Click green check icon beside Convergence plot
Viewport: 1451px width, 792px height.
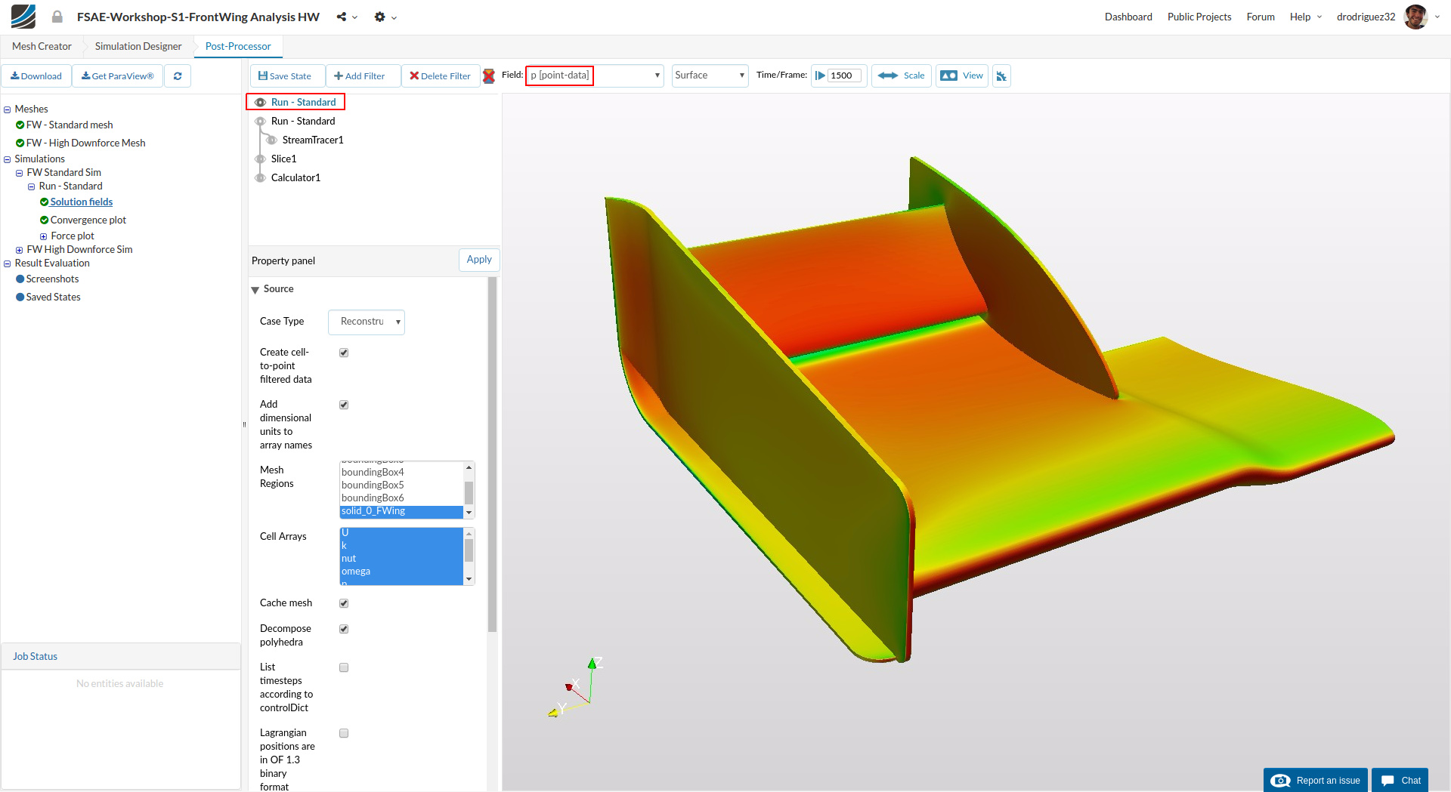pos(44,220)
